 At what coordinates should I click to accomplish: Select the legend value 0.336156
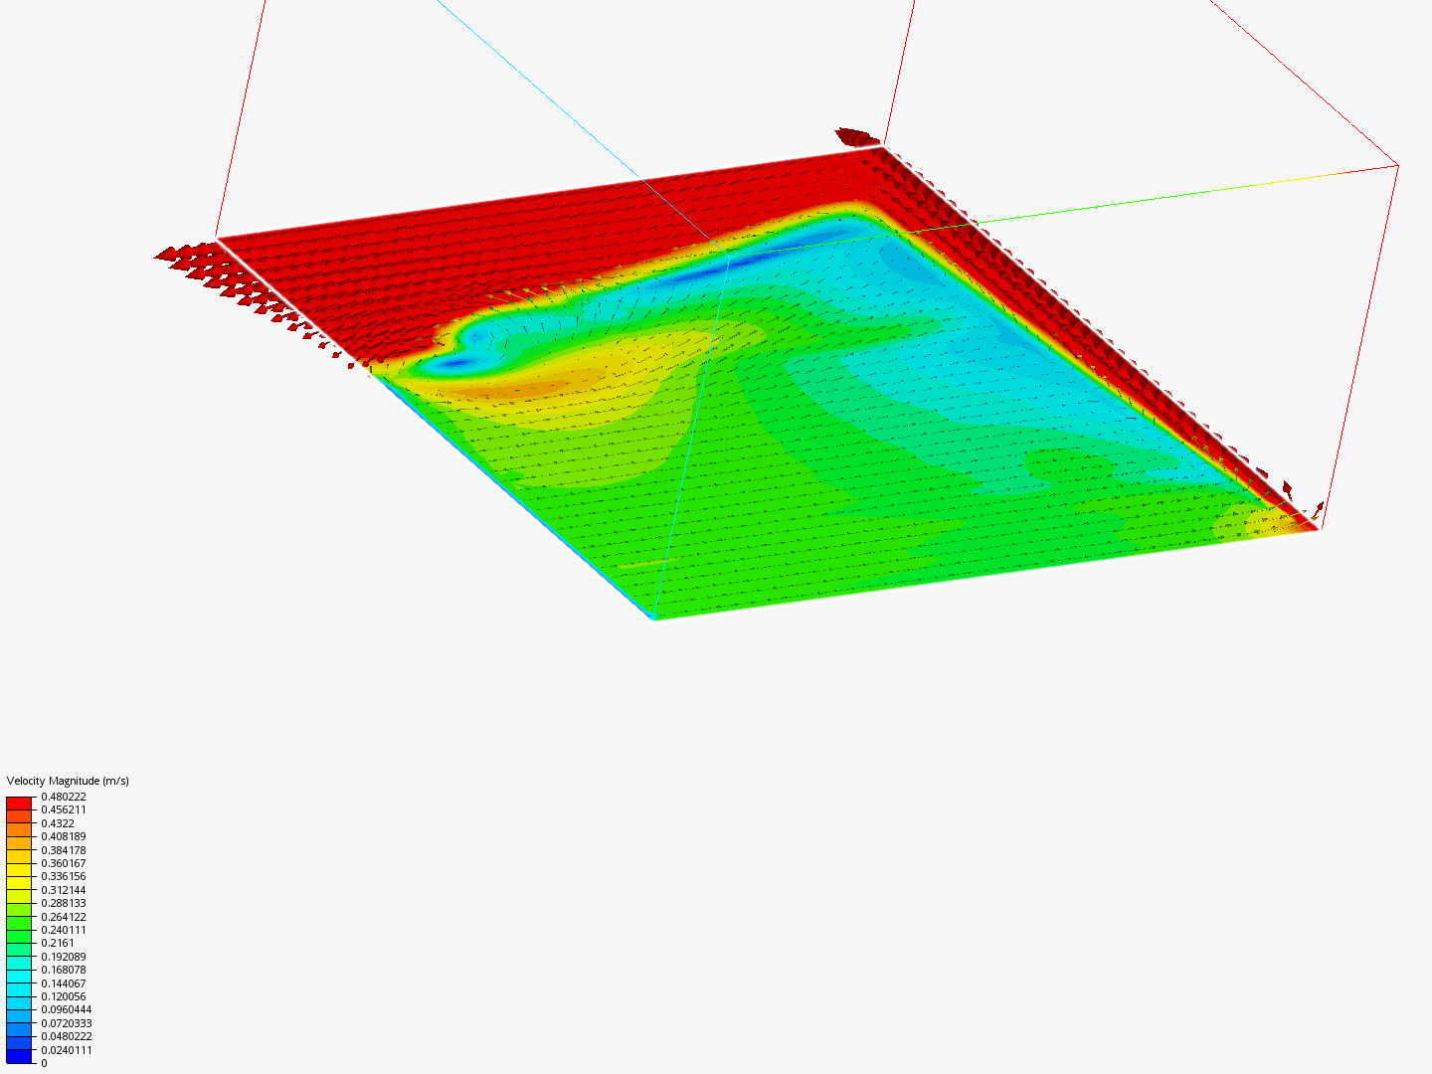[64, 876]
